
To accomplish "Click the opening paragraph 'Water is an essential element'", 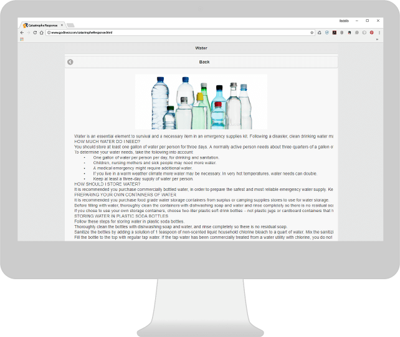I will (x=204, y=136).
